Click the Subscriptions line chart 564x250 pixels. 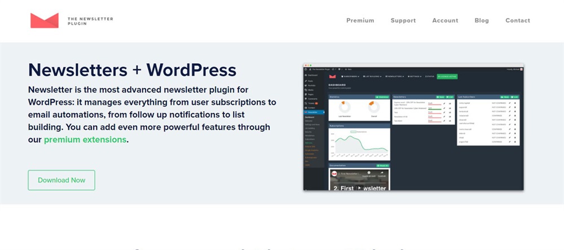coord(359,146)
